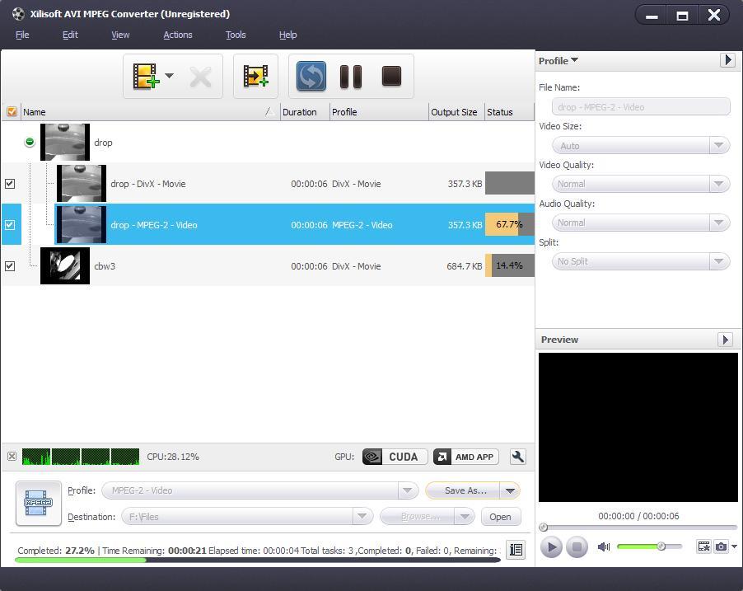Image resolution: width=743 pixels, height=591 pixels.
Task: Collapse the drop file group
Action: tap(30, 142)
